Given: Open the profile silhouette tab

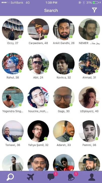Looking at the screenshot, I should coord(92,177).
